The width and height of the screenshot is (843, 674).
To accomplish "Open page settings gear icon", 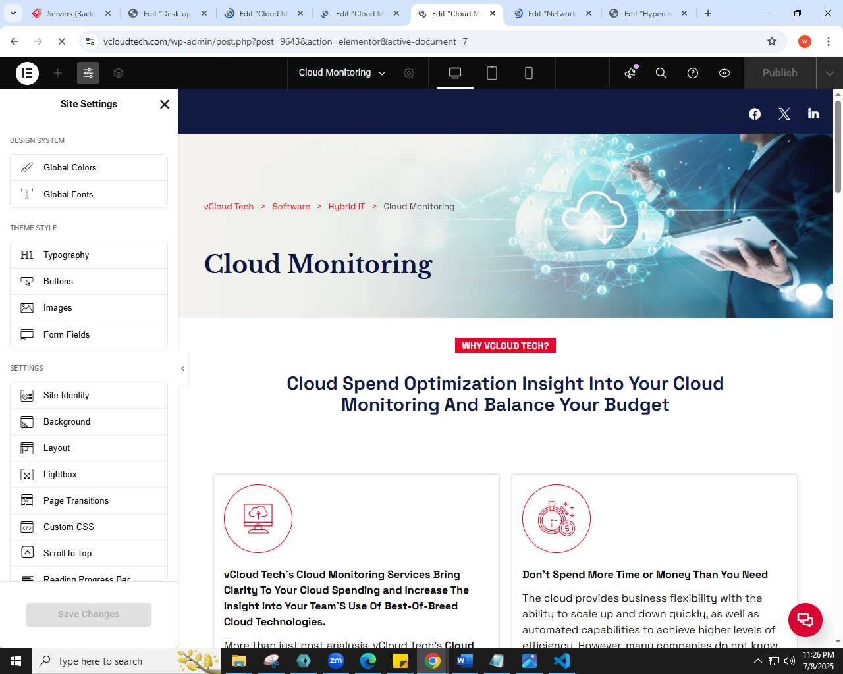I will coord(409,73).
